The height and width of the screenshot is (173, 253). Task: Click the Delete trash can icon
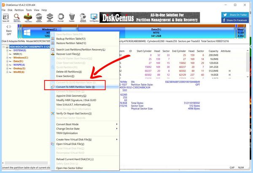click(72, 17)
